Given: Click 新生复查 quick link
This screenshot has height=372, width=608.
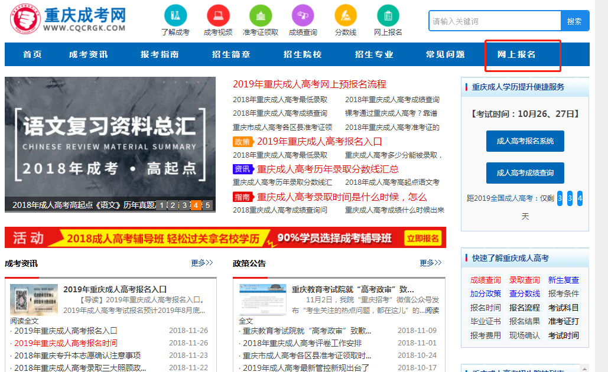Looking at the screenshot, I should pyautogui.click(x=564, y=280).
